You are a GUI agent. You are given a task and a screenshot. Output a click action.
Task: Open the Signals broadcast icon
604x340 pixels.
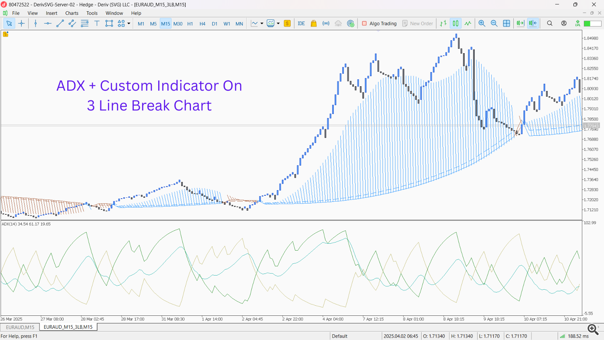(x=326, y=23)
